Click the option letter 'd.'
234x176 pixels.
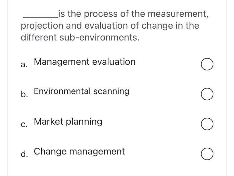click(24, 155)
